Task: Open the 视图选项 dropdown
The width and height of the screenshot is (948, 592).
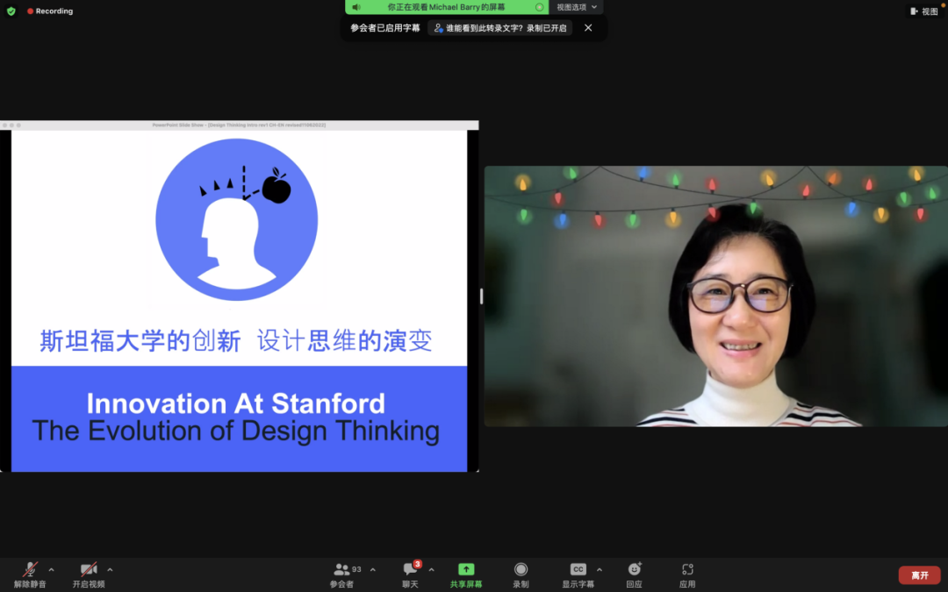Action: point(577,7)
